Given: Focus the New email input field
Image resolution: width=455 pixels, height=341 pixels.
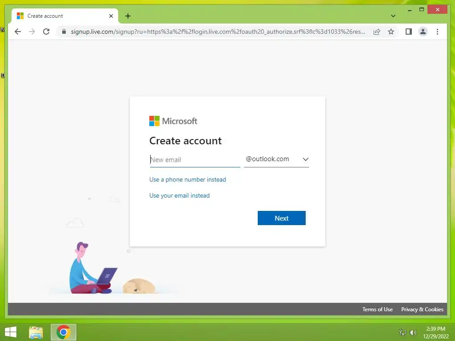Looking at the screenshot, I should coord(195,159).
